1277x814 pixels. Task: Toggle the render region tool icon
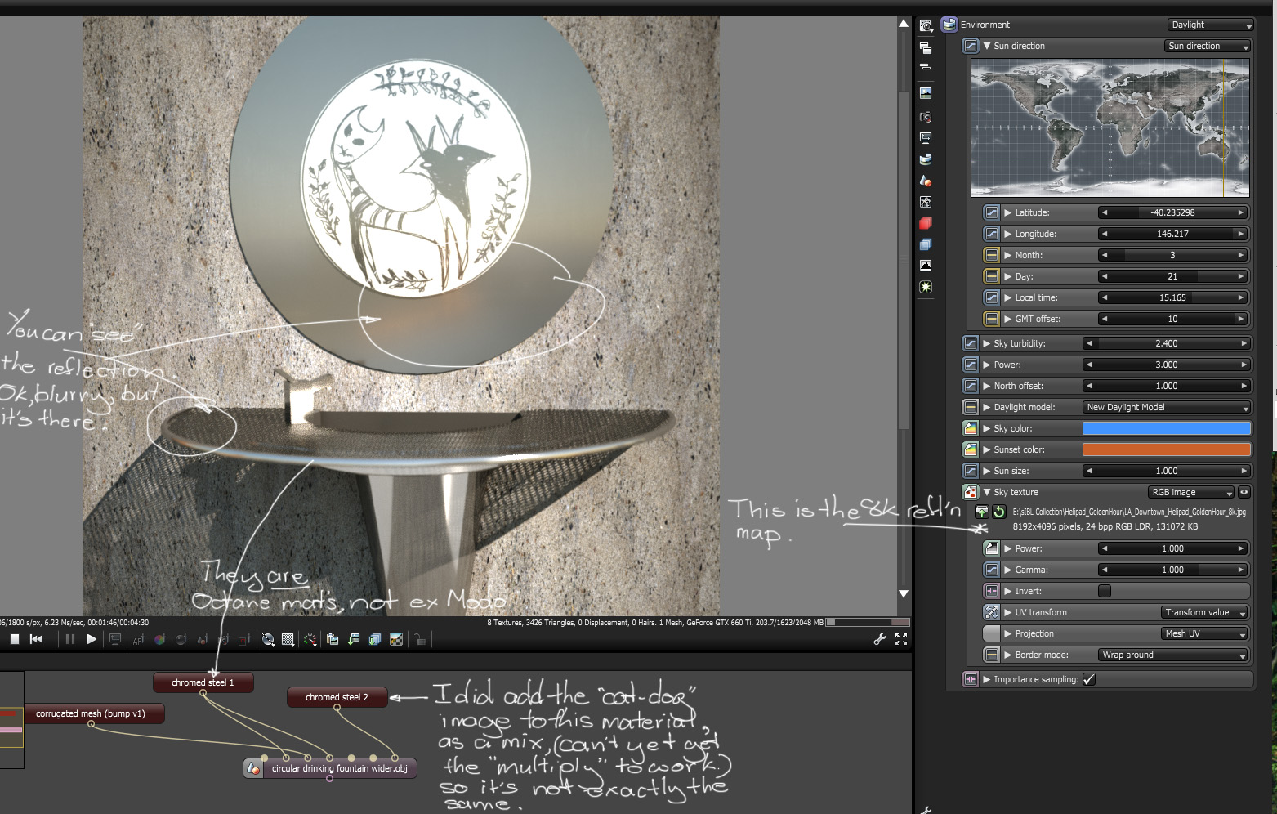(x=244, y=640)
